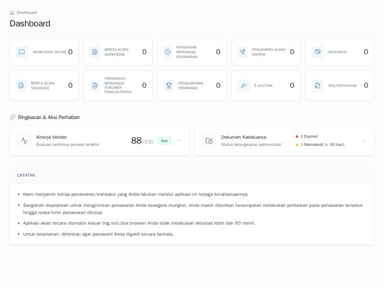Viewport: 384px width, 288px height.
Task: Click the Kinerja Vendor pulse chart icon
Action: 24,141
